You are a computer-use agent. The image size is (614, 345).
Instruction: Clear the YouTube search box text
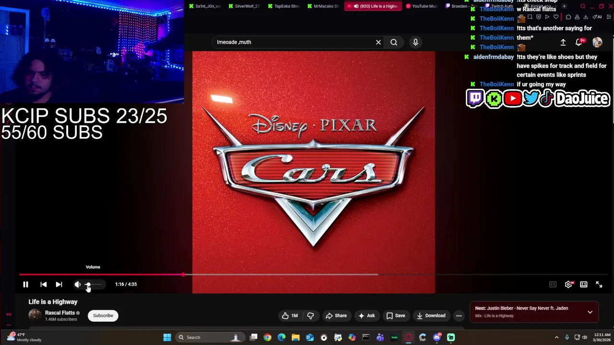point(378,42)
